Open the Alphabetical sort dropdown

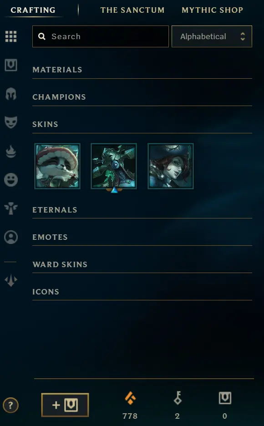(x=212, y=36)
